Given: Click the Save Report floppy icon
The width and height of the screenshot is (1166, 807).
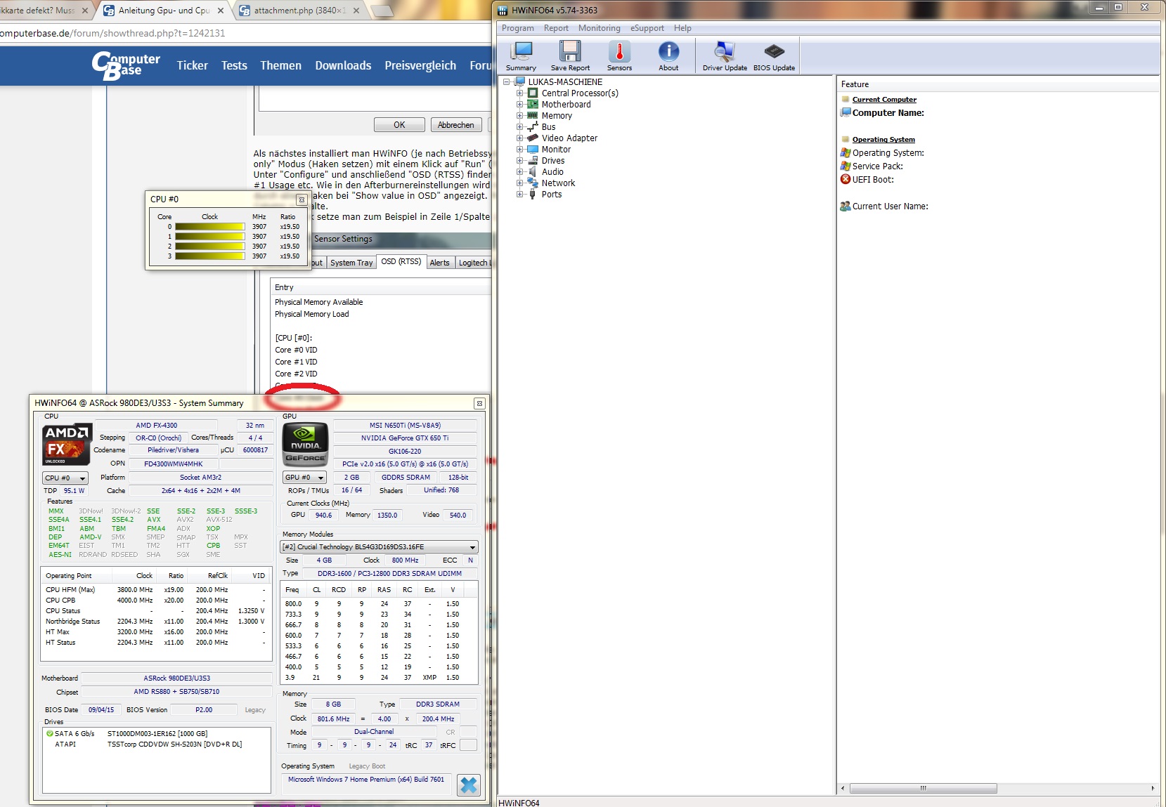Looking at the screenshot, I should (x=570, y=56).
